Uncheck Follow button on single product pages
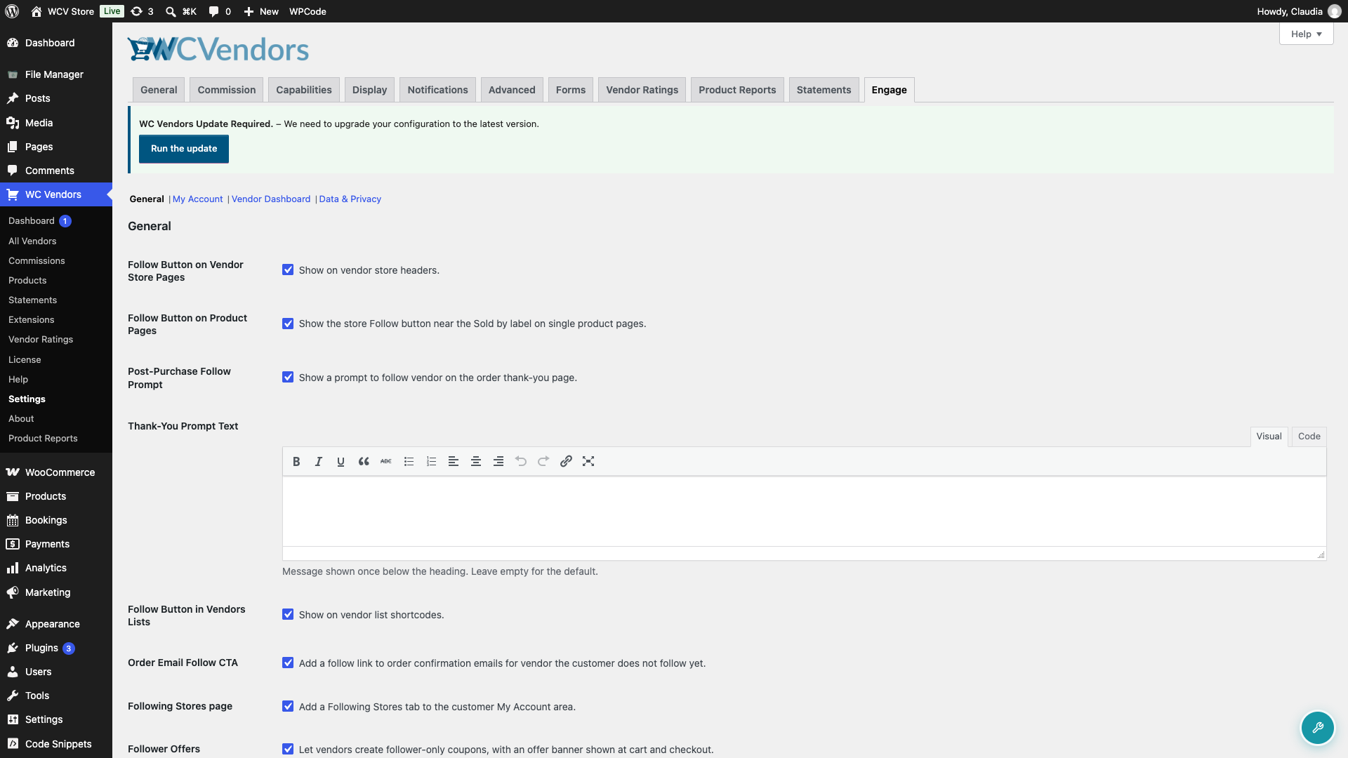The height and width of the screenshot is (758, 1348). point(288,324)
